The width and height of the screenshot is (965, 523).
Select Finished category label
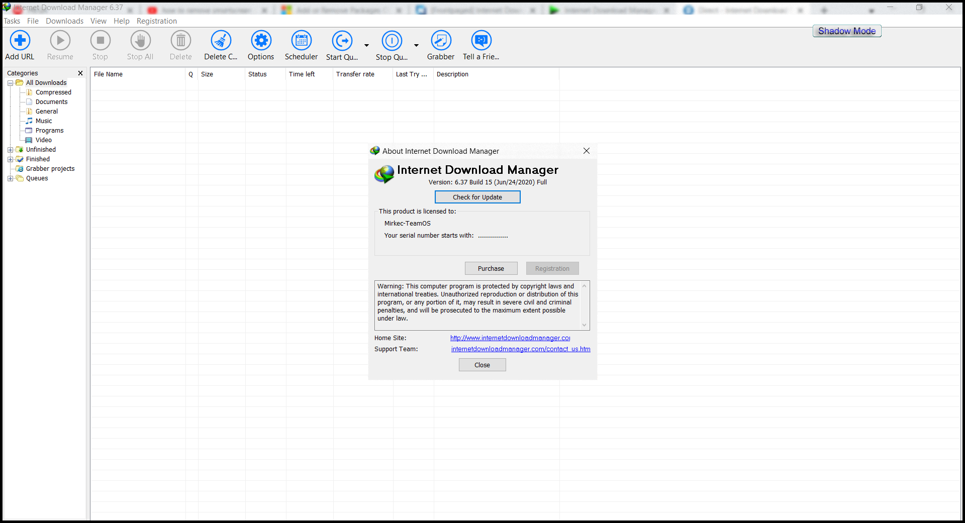38,159
